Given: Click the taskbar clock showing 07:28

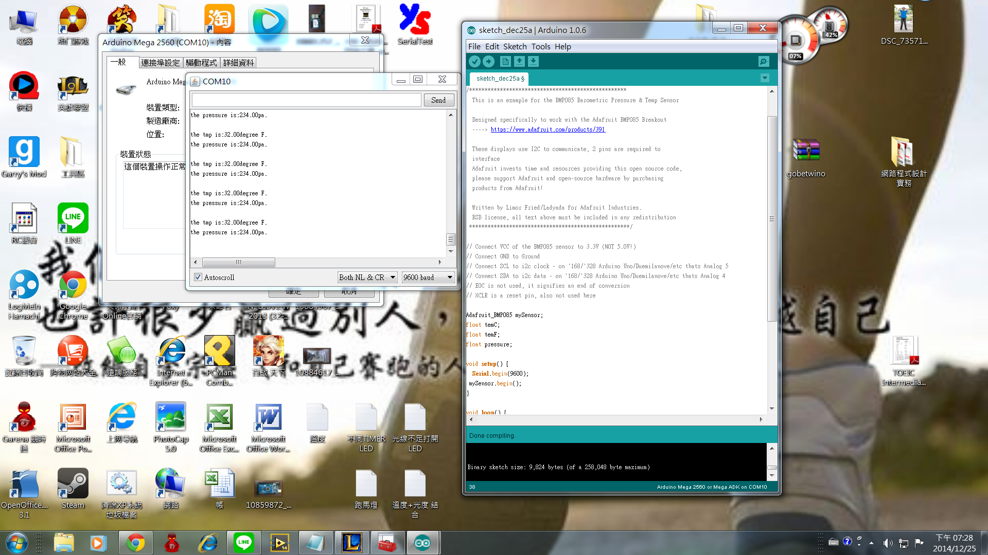Looking at the screenshot, I should coord(954,543).
